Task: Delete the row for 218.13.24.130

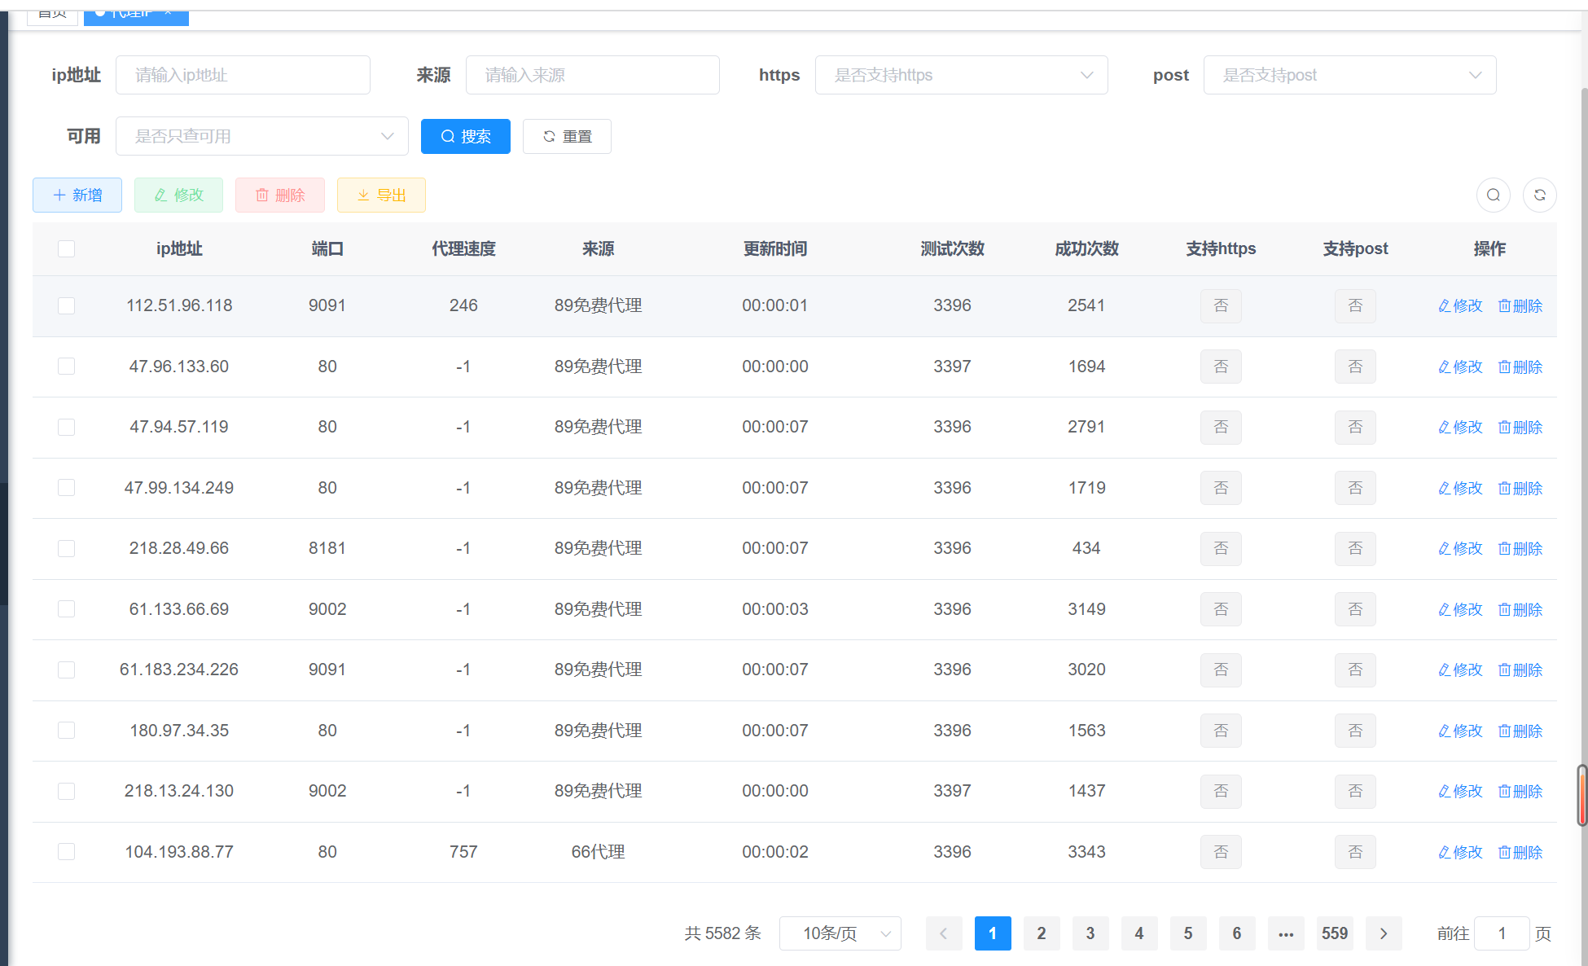Action: point(1520,791)
